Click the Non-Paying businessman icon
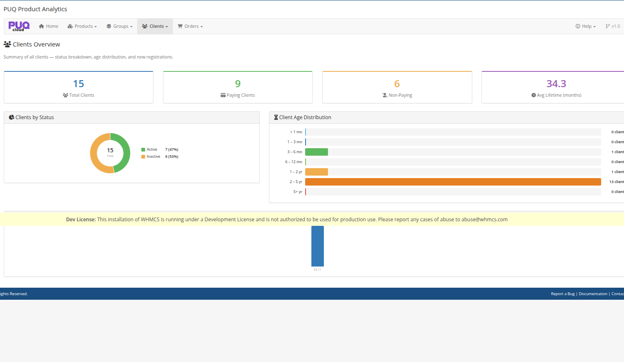624x362 pixels. [384, 95]
